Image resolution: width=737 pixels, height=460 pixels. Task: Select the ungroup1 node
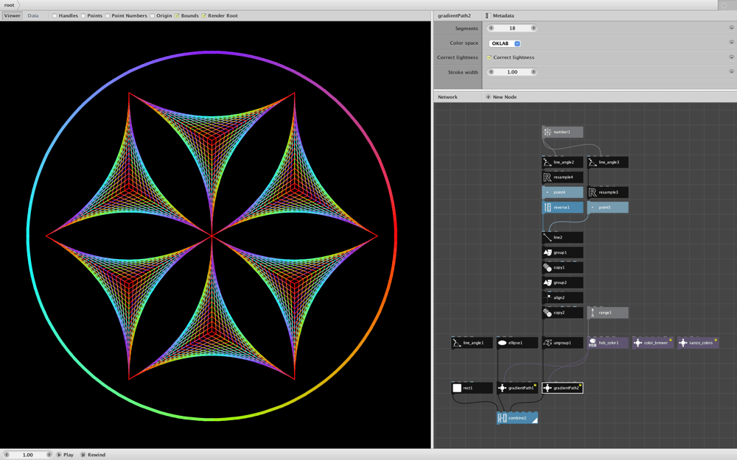point(562,343)
